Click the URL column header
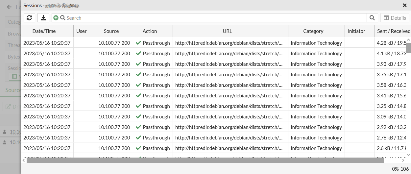The width and height of the screenshot is (411, 174). (227, 31)
